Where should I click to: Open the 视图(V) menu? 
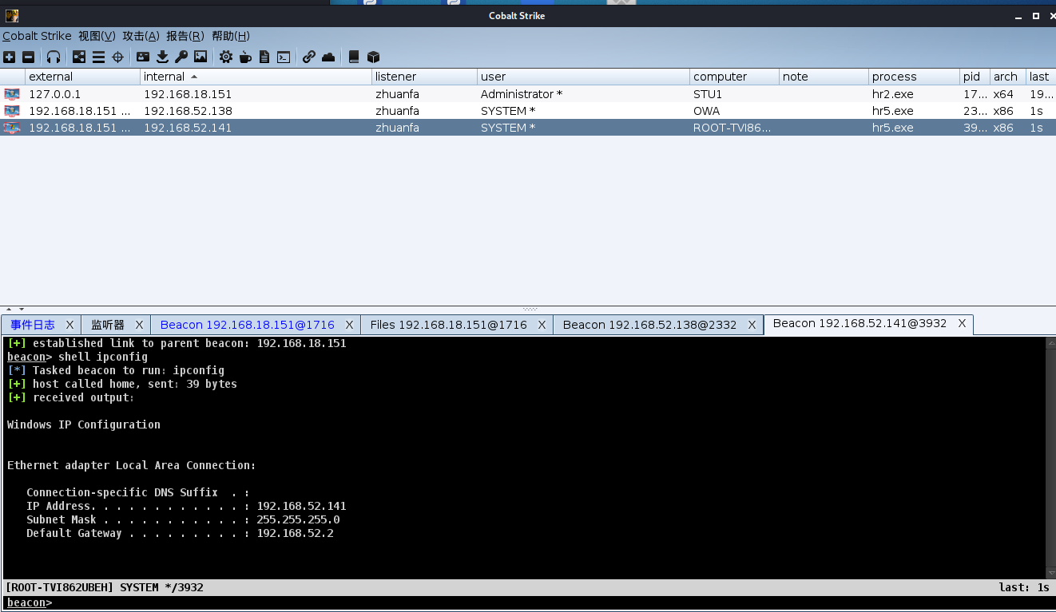pyautogui.click(x=97, y=36)
